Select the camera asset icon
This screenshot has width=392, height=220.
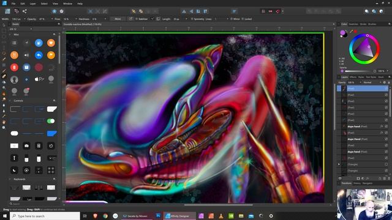tap(26, 145)
